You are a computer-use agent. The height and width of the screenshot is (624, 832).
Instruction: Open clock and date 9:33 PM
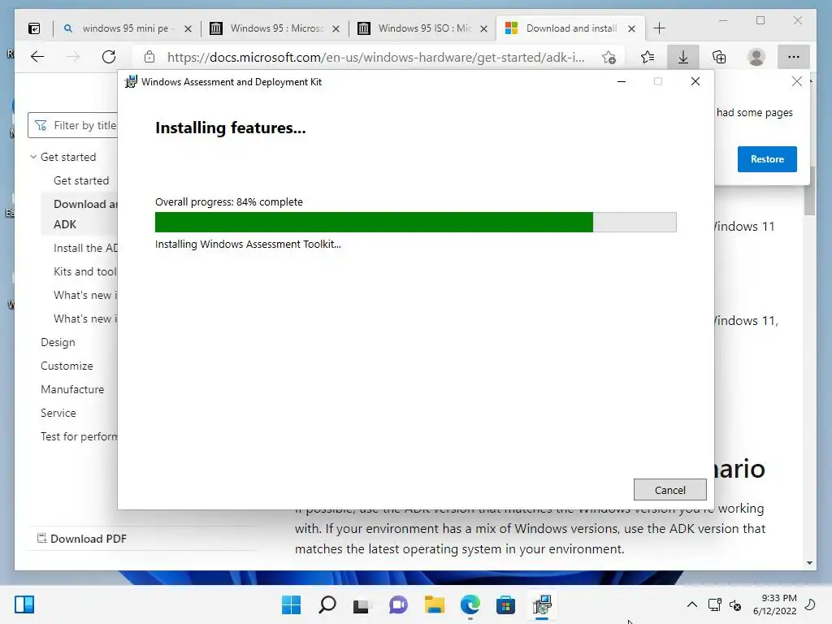tap(774, 604)
